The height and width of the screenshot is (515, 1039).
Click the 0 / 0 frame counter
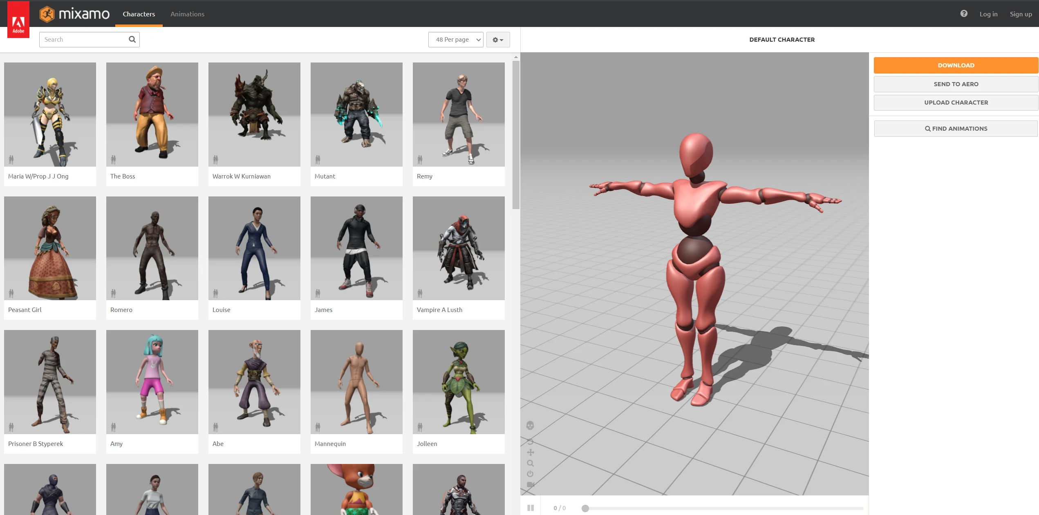pyautogui.click(x=560, y=508)
